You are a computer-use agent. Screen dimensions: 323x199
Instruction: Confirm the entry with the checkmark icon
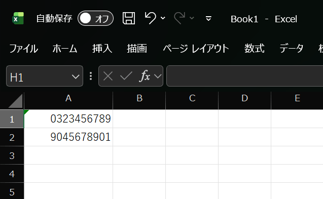pos(126,76)
